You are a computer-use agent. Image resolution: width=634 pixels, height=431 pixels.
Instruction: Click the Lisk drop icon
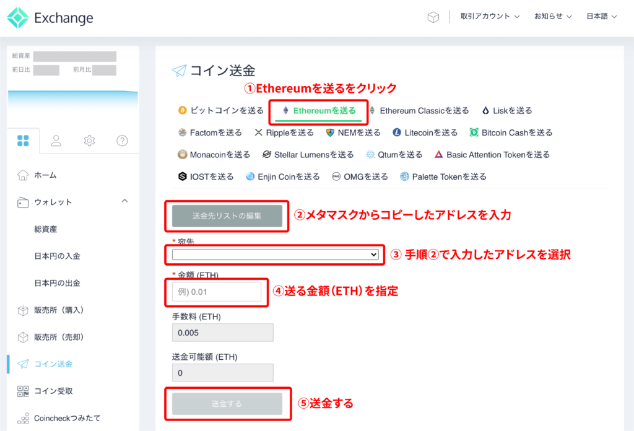coord(485,110)
